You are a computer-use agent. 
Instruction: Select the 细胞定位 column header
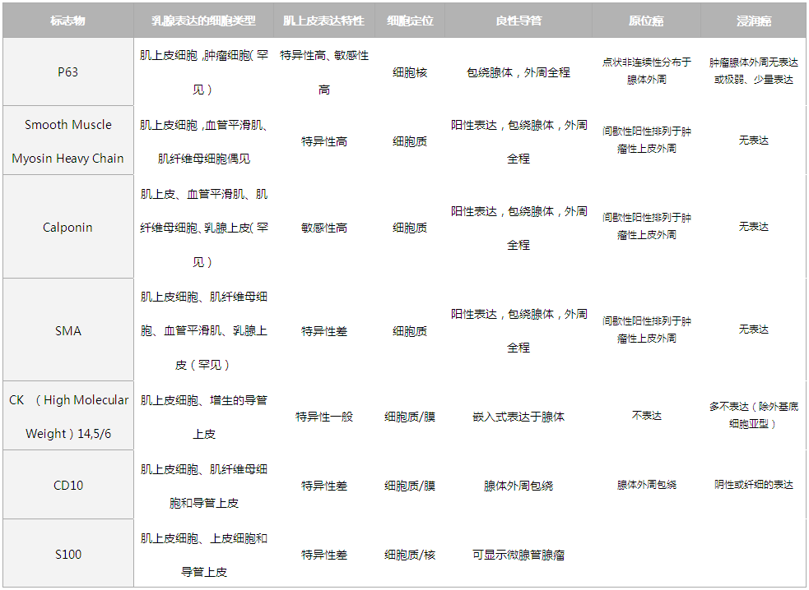point(410,21)
